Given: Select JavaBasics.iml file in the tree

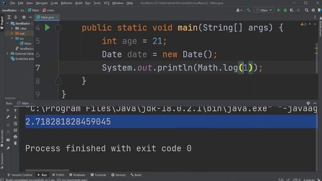Looking at the screenshot, I should tap(25, 49).
